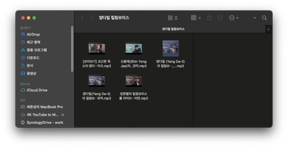Open AirDrop in the sidebar
The image size is (288, 148).
pos(33,34)
